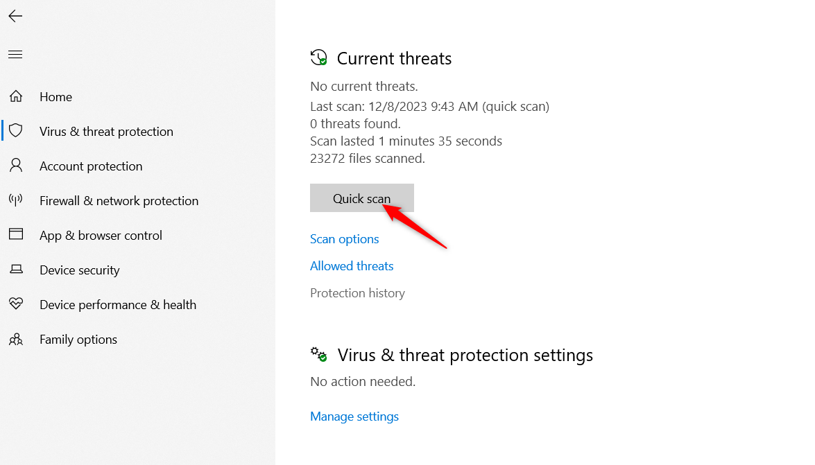Screen dimensions: 815x465
Task: Click the Last scan results text
Action: pyautogui.click(x=431, y=106)
